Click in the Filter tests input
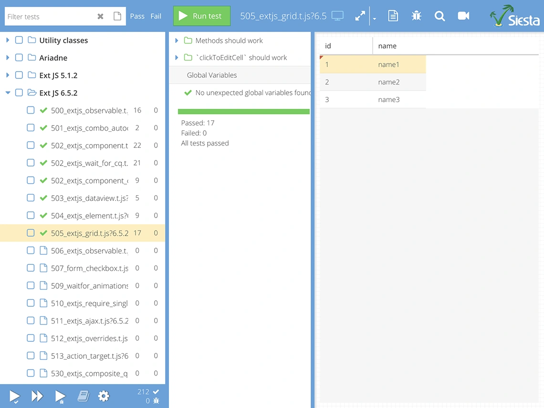 click(x=50, y=16)
